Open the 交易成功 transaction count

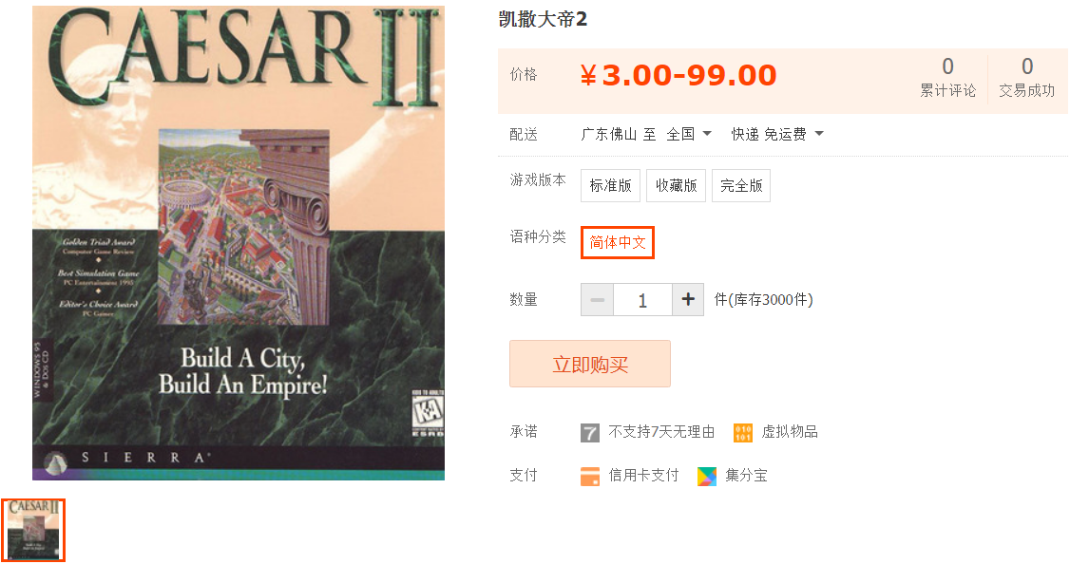1026,77
